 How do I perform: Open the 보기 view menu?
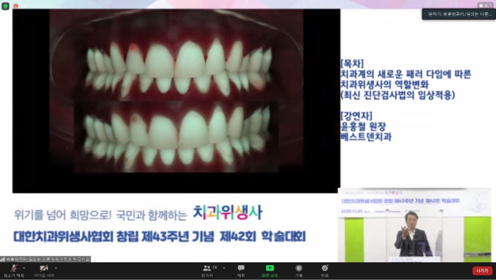pos(485,6)
